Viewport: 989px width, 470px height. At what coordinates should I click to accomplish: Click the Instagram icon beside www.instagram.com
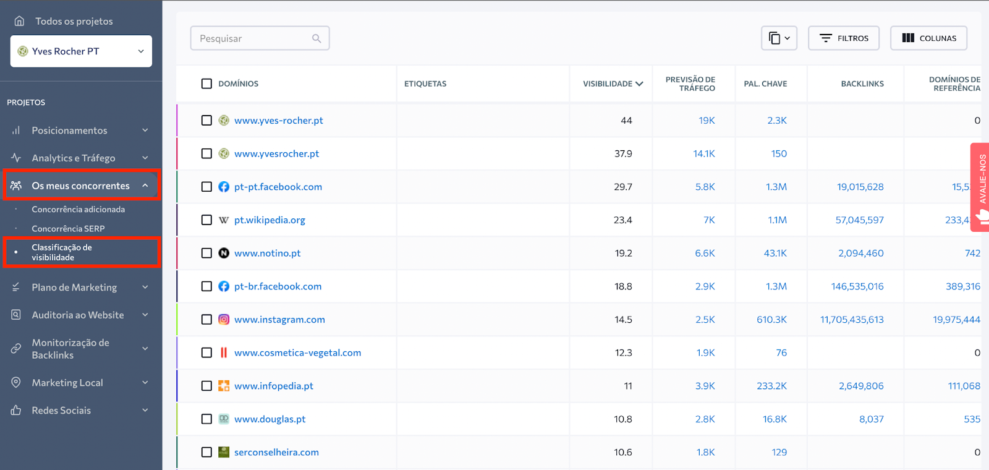click(x=224, y=320)
